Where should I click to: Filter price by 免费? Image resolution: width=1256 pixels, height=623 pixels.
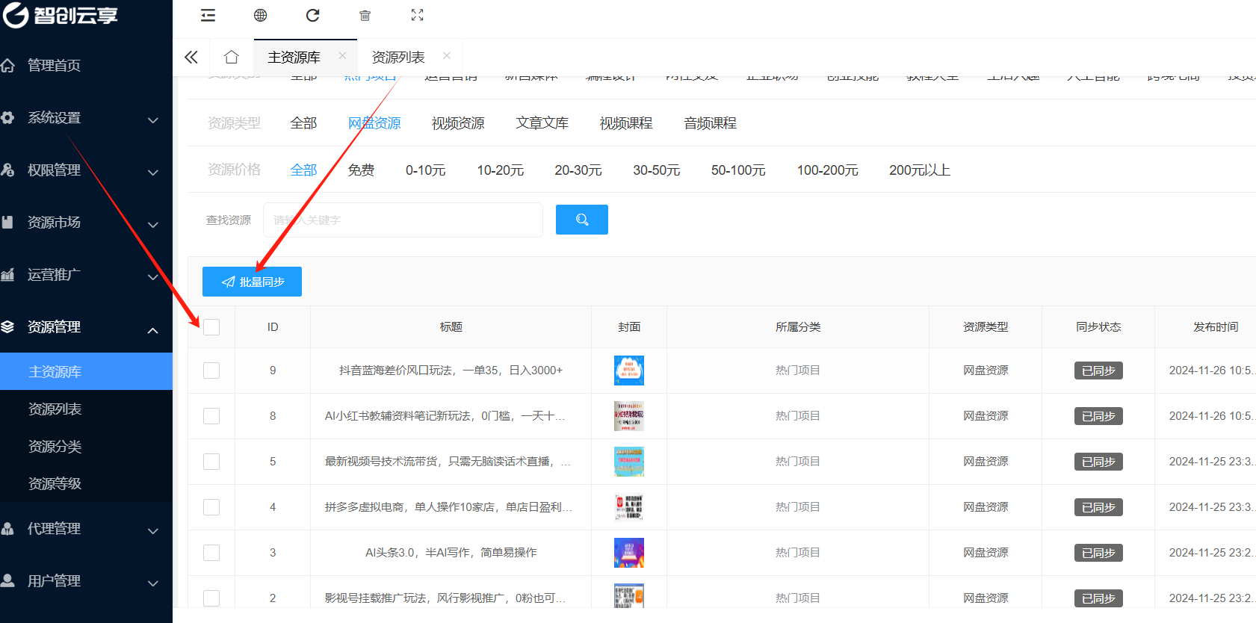361,170
